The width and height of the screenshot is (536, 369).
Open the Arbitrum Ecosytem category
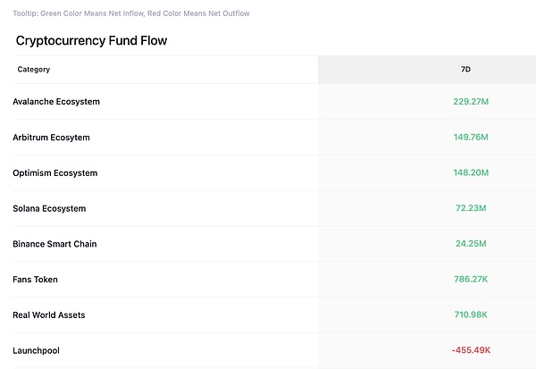pos(51,138)
